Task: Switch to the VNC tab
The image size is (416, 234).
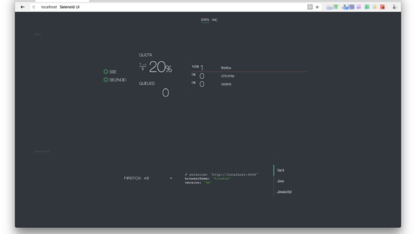Action: click(x=214, y=20)
